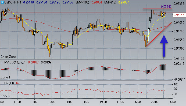The image size is (186, 106).
Task: Click the red current price tag 0.95156
Action: coord(179,15)
